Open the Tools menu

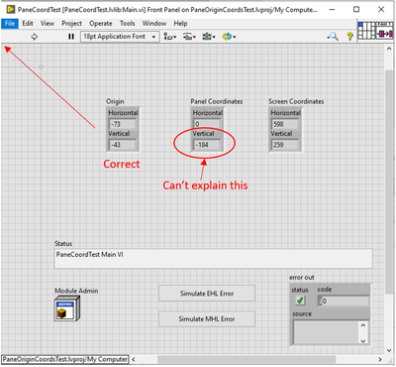tap(127, 24)
